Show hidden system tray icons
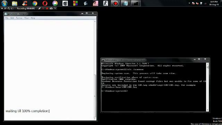222x125 pixels. click(x=189, y=3)
